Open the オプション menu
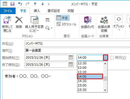 119,23
